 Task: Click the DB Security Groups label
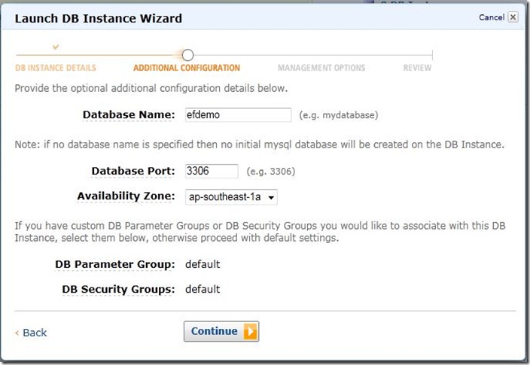(x=118, y=289)
